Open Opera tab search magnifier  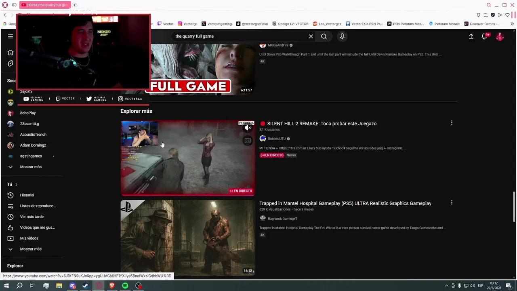tap(489, 5)
